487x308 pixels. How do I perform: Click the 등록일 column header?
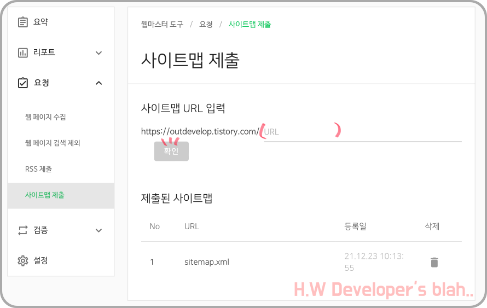click(x=355, y=226)
